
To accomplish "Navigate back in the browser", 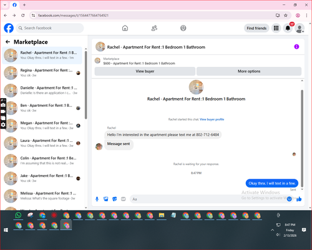I will [x=6, y=16].
